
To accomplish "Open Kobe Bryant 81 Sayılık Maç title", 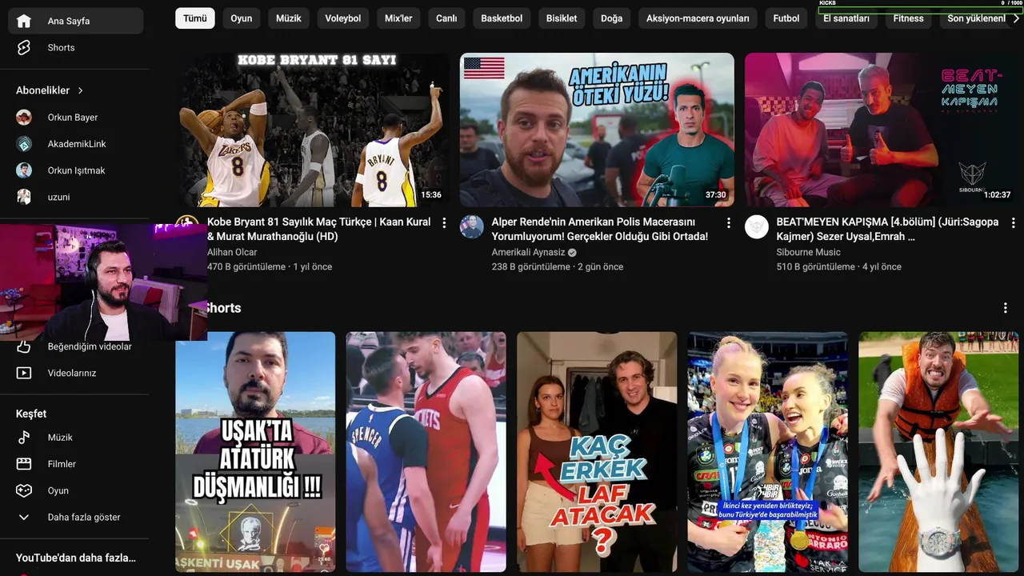I will (319, 230).
